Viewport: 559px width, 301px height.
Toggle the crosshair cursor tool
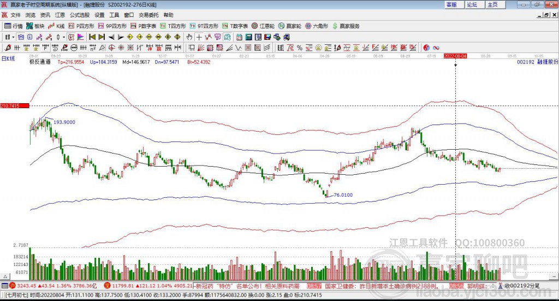coord(199,37)
